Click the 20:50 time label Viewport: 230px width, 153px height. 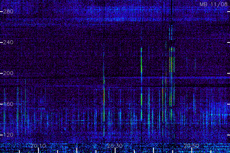click(x=191, y=146)
